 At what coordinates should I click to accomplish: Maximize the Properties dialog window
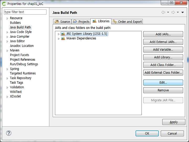coord(171,3)
